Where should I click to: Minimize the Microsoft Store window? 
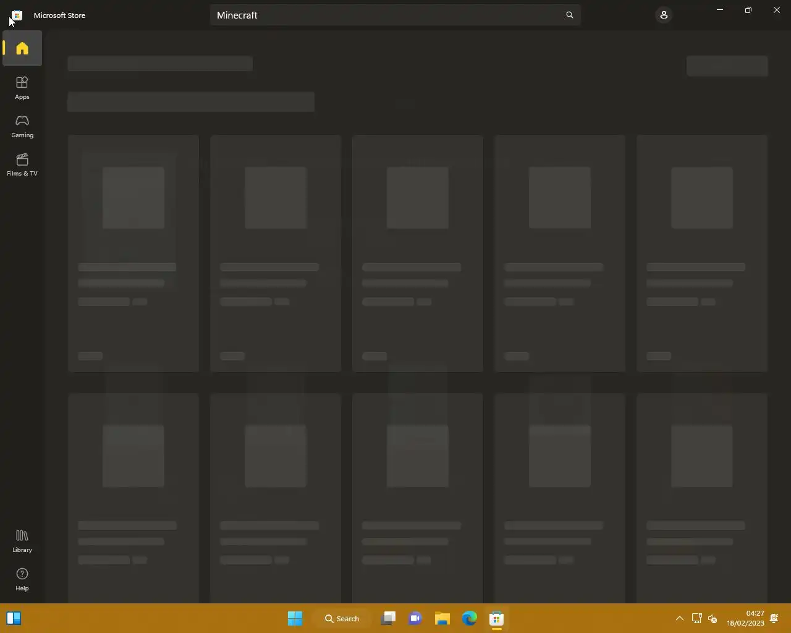click(720, 10)
